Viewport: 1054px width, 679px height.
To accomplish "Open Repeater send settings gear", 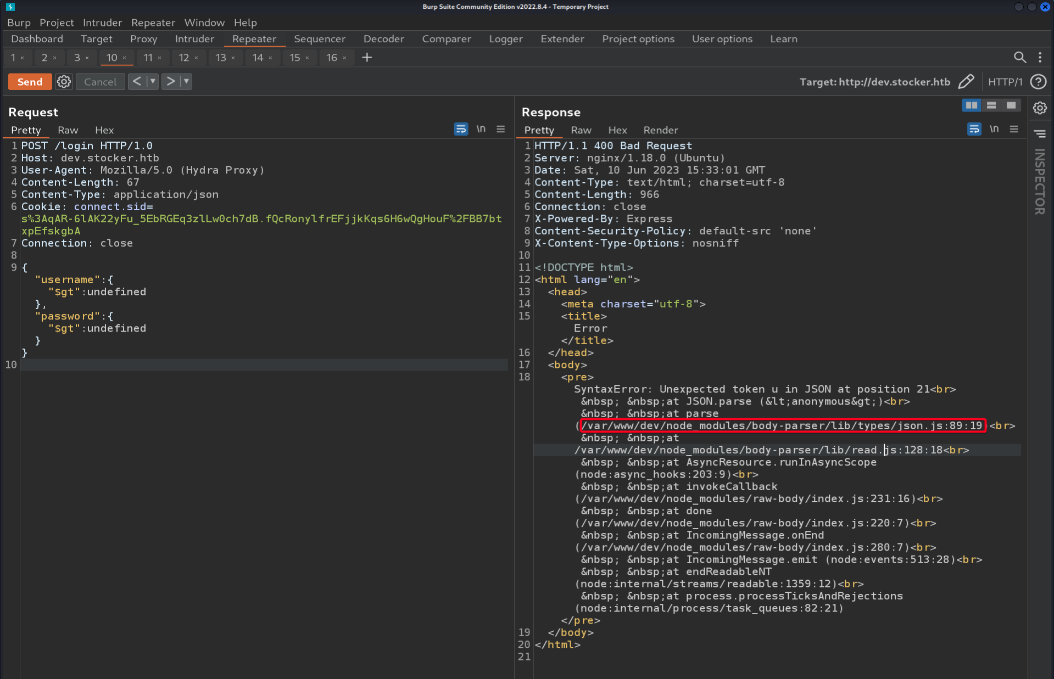I will (64, 82).
